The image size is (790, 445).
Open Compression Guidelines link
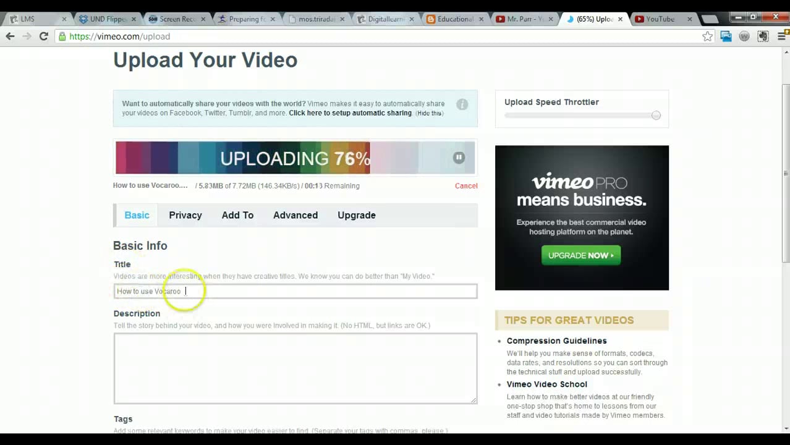tap(556, 341)
